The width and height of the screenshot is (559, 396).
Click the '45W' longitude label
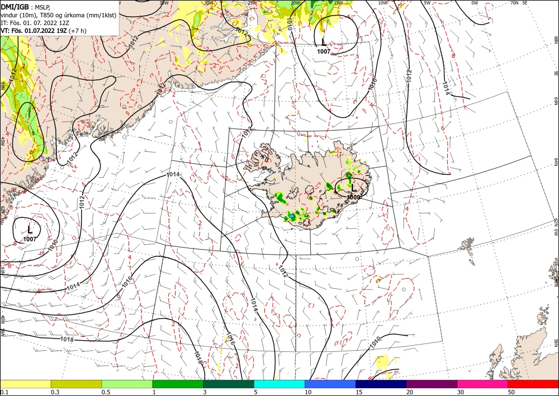pyautogui.click(x=2, y=141)
